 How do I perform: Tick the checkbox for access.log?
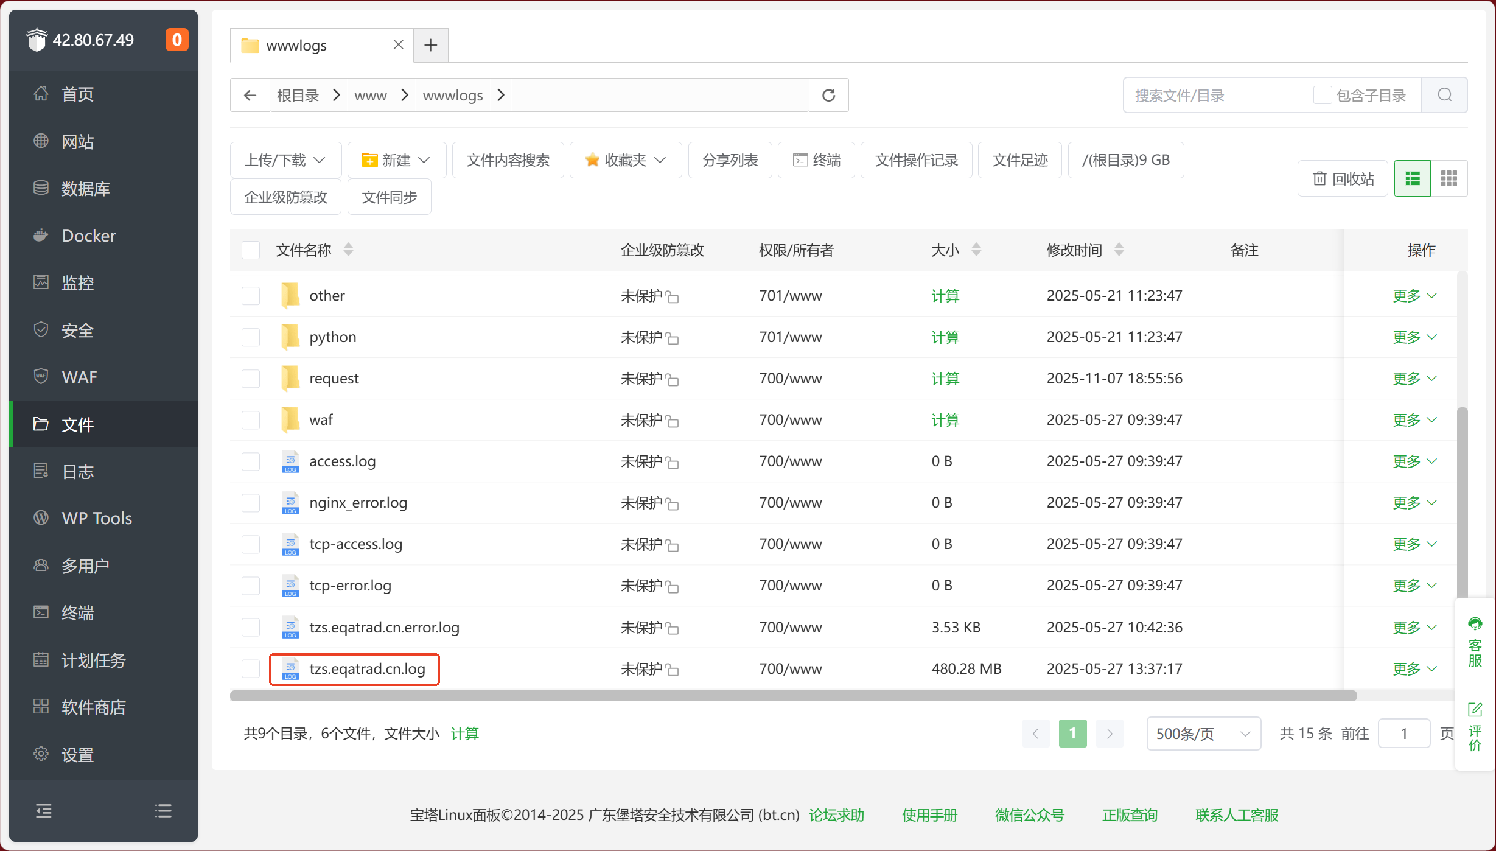point(251,461)
